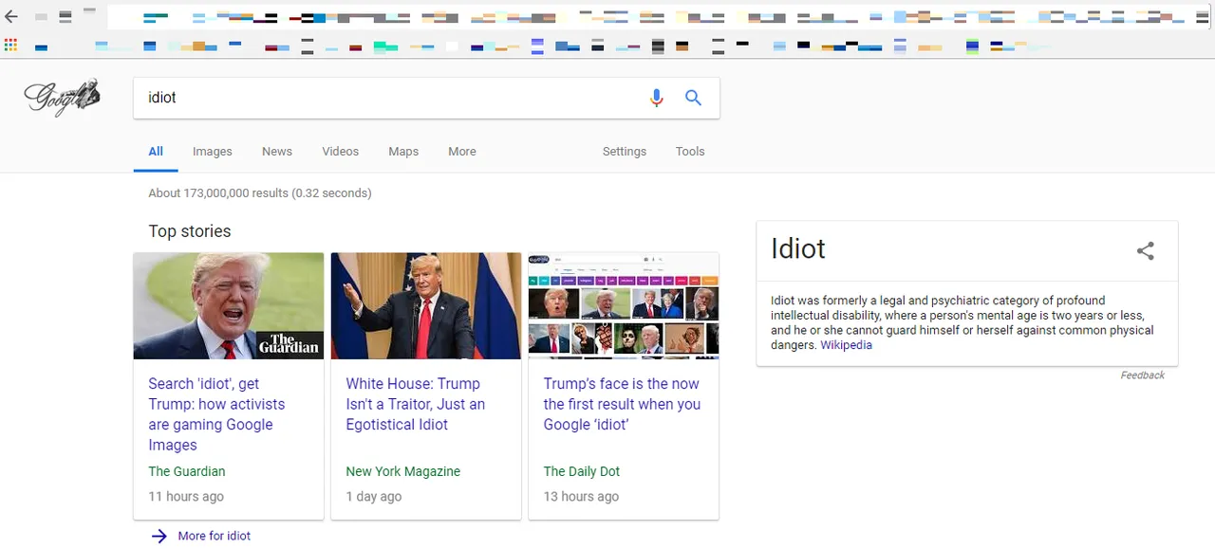Open the Trump podium photo thumbnail
This screenshot has height=549, width=1215.
point(426,306)
